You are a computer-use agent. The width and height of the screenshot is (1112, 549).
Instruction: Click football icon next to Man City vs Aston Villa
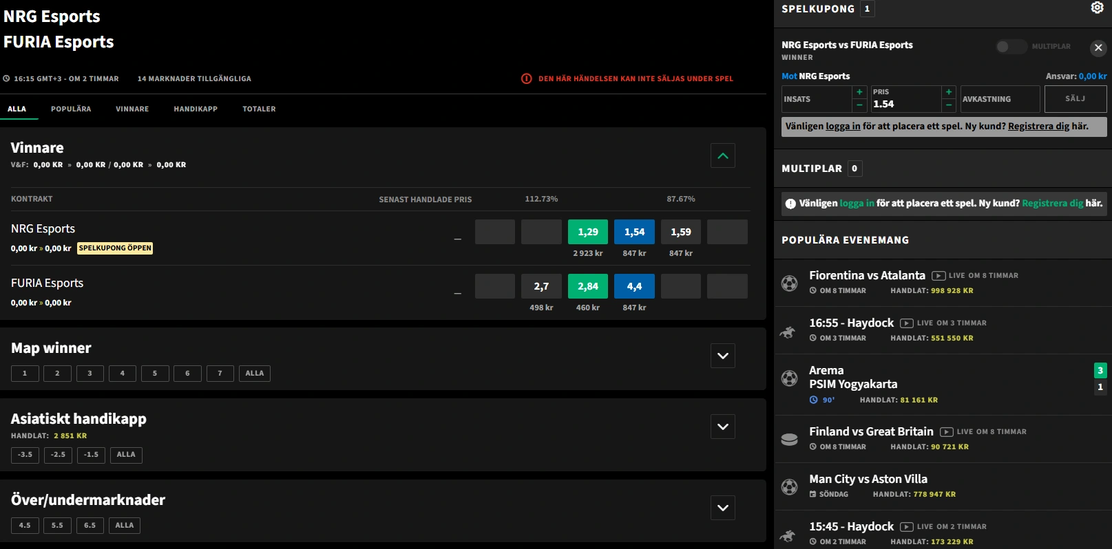pyautogui.click(x=790, y=486)
